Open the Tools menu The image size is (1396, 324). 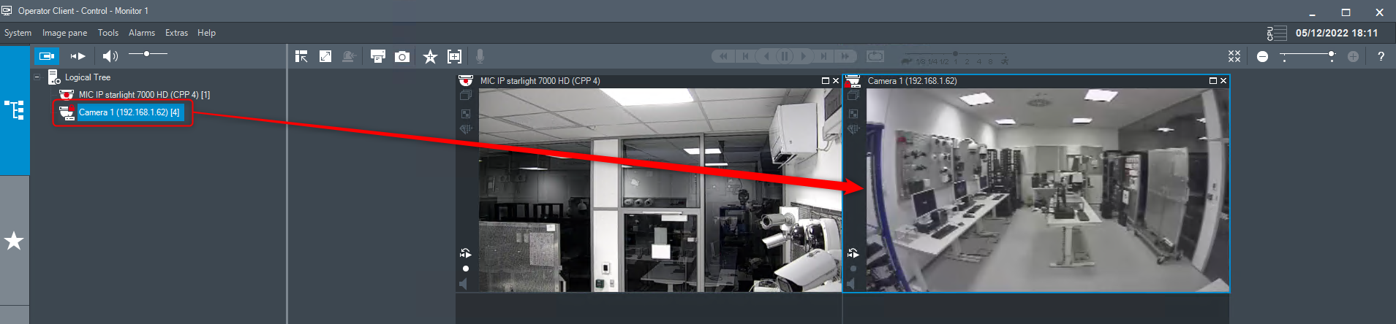tap(108, 33)
